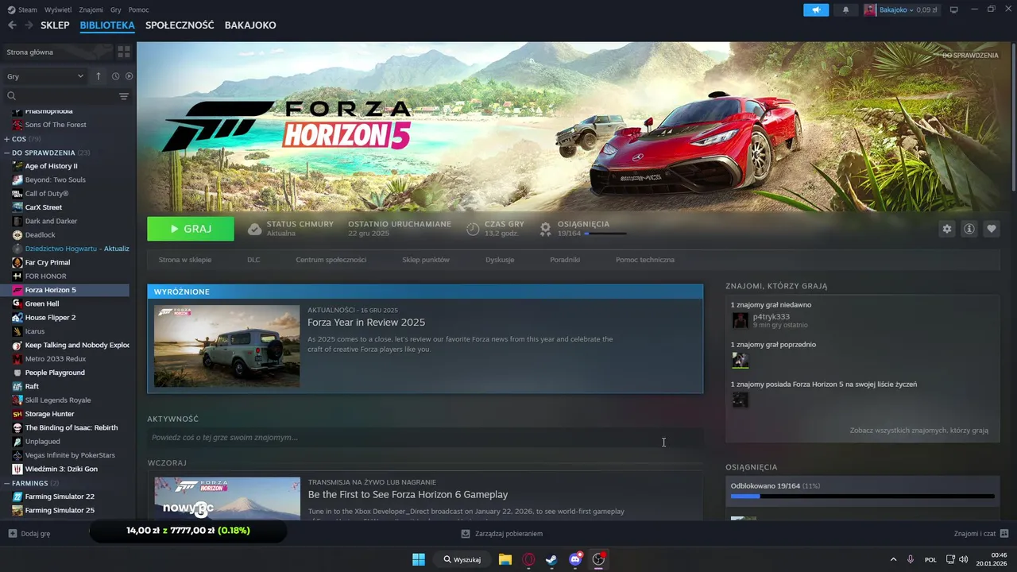The height and width of the screenshot is (572, 1017).
Task: Show game info circle icon
Action: pos(969,229)
